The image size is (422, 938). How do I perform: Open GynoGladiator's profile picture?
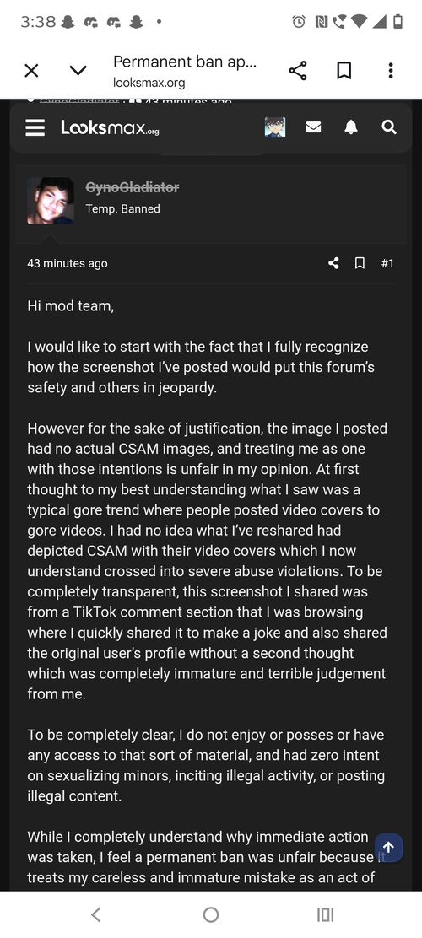[x=51, y=201]
